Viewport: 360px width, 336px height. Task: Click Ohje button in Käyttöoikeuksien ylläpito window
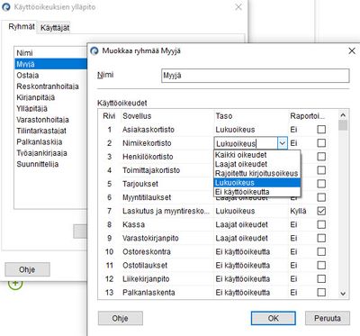pos(27,269)
